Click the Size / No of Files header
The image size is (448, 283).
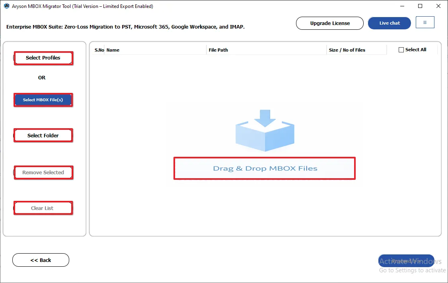click(356, 50)
